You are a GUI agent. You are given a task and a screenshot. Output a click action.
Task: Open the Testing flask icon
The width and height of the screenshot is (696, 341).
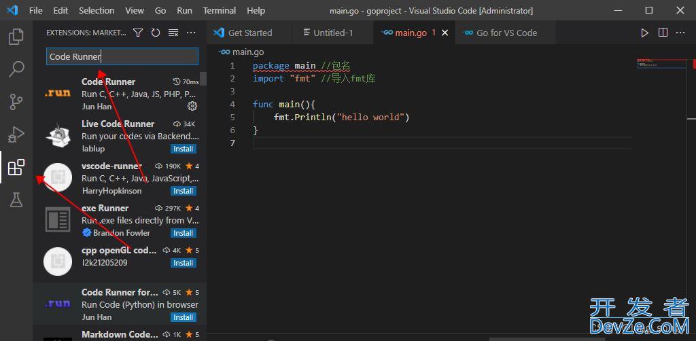coord(16,200)
